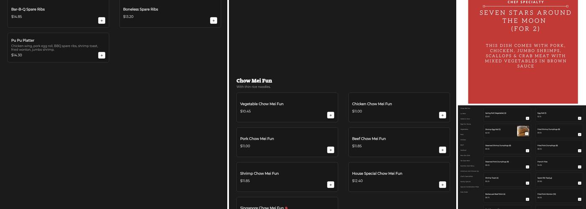Add Chicken Chow Mei Fun to cart
The image size is (586, 209).
tap(442, 115)
